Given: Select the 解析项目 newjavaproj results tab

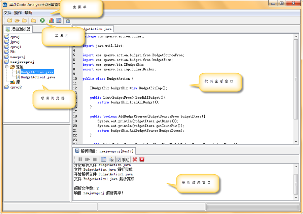Looking at the screenshot, I should pos(104,151).
